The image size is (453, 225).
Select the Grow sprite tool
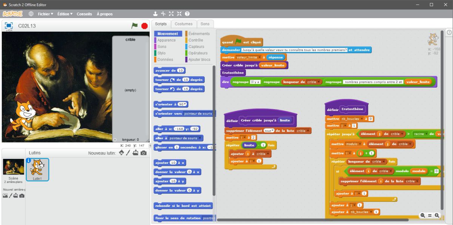pos(171,14)
